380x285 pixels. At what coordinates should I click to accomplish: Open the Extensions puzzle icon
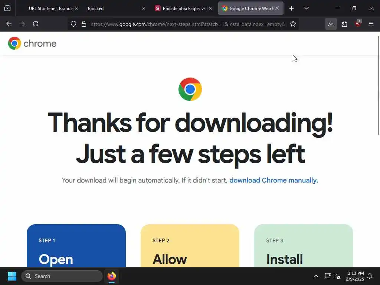tap(344, 24)
